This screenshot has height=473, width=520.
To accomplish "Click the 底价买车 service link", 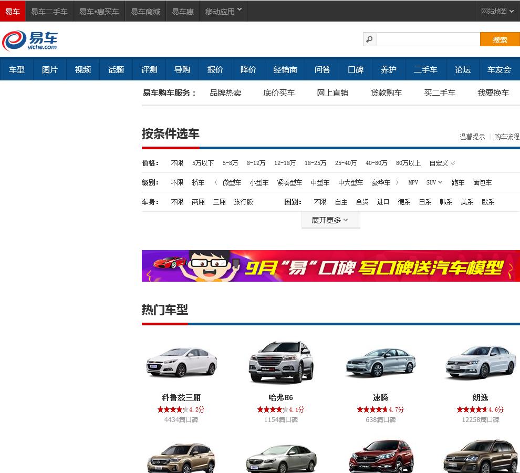I will tap(279, 93).
